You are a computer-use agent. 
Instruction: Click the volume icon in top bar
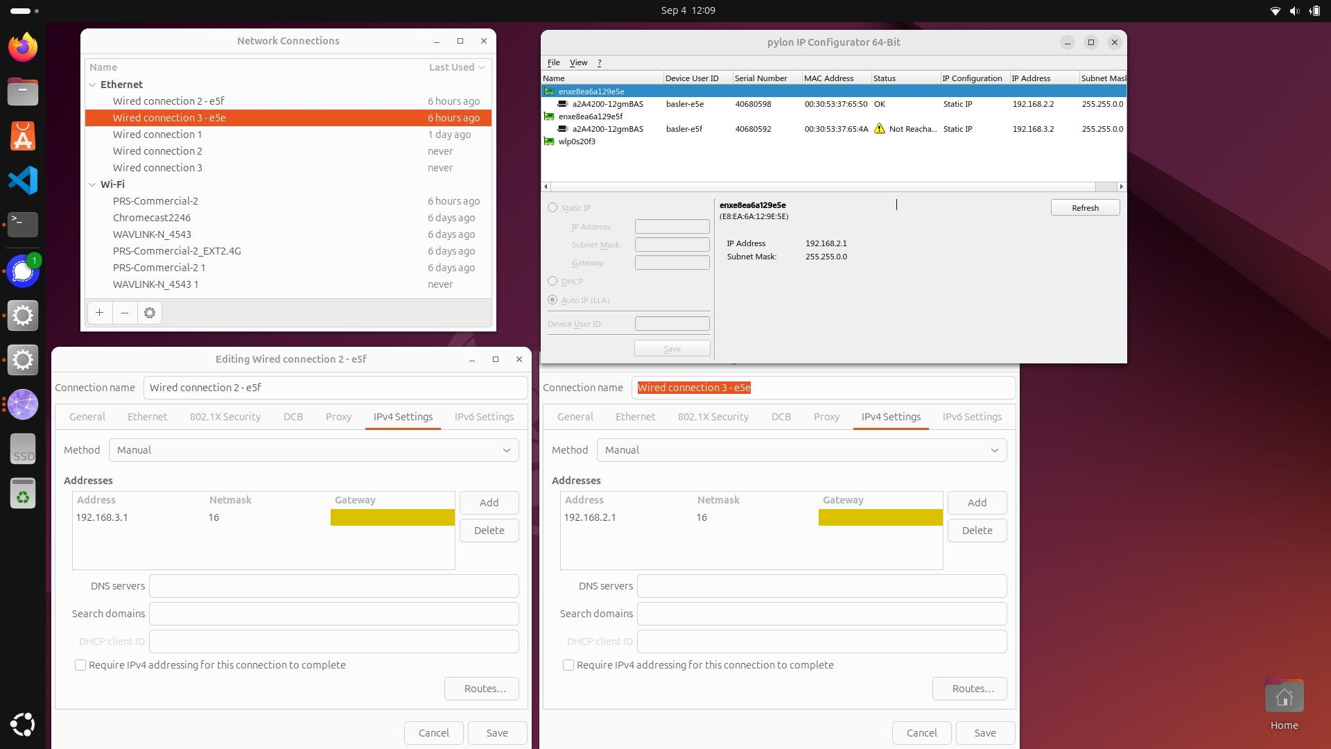[1294, 10]
